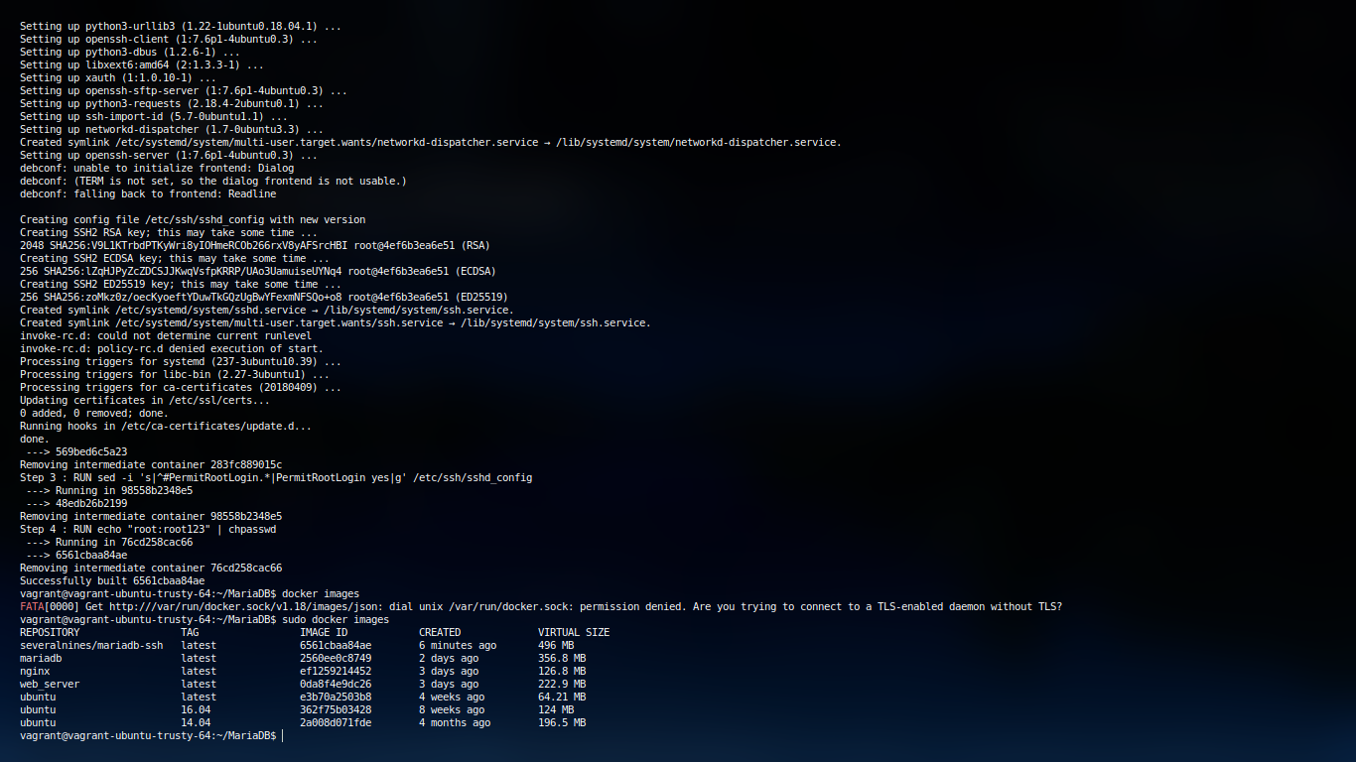Image resolution: width=1356 pixels, height=762 pixels.
Task: Click 'Creating config file /etc/ssh/sshd_config' line
Action: click(x=193, y=220)
